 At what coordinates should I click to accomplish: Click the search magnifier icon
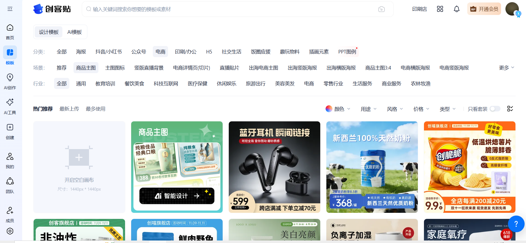[89, 9]
